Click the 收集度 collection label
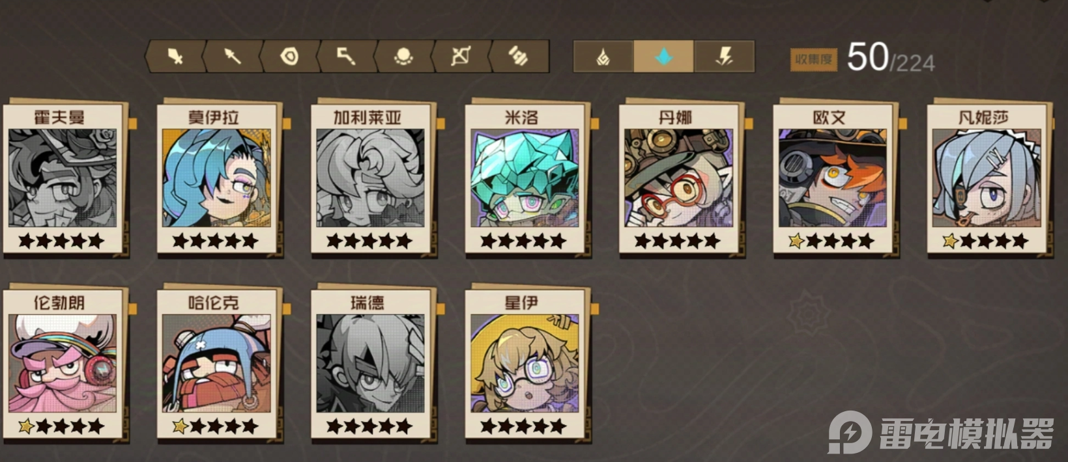The height and width of the screenshot is (462, 1068). [813, 60]
